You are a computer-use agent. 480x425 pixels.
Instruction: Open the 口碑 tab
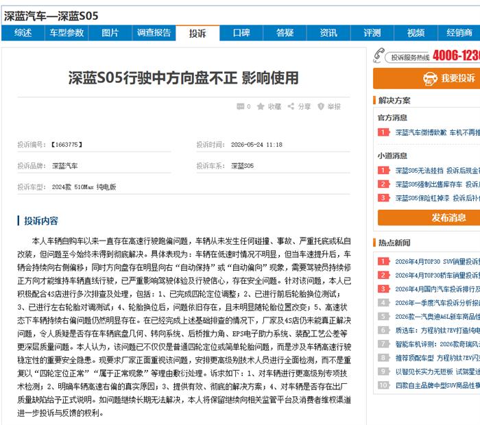pos(241,33)
